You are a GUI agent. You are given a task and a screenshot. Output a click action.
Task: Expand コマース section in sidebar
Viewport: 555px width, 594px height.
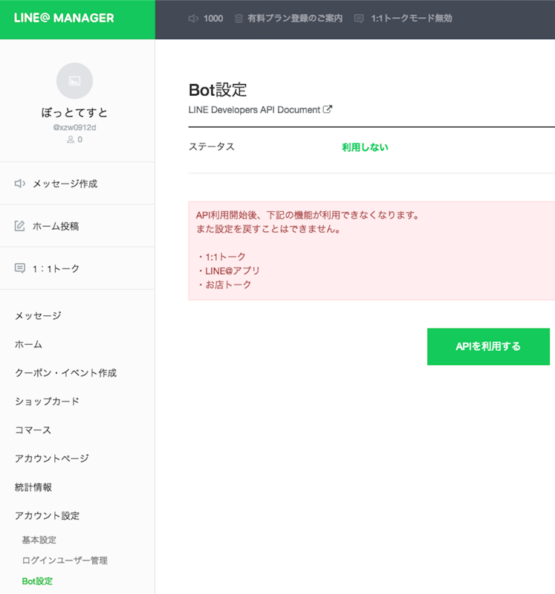33,430
